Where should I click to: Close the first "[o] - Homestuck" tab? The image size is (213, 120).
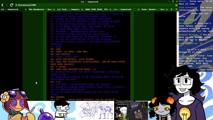coord(26,10)
